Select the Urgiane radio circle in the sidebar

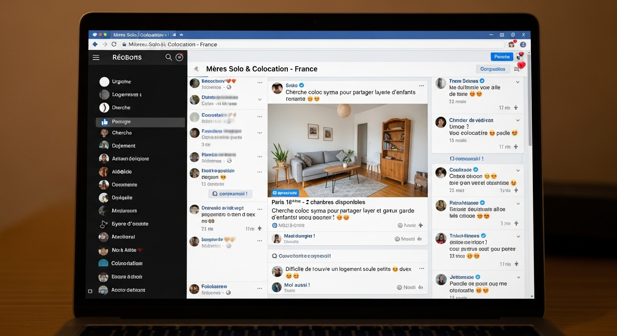tap(104, 82)
